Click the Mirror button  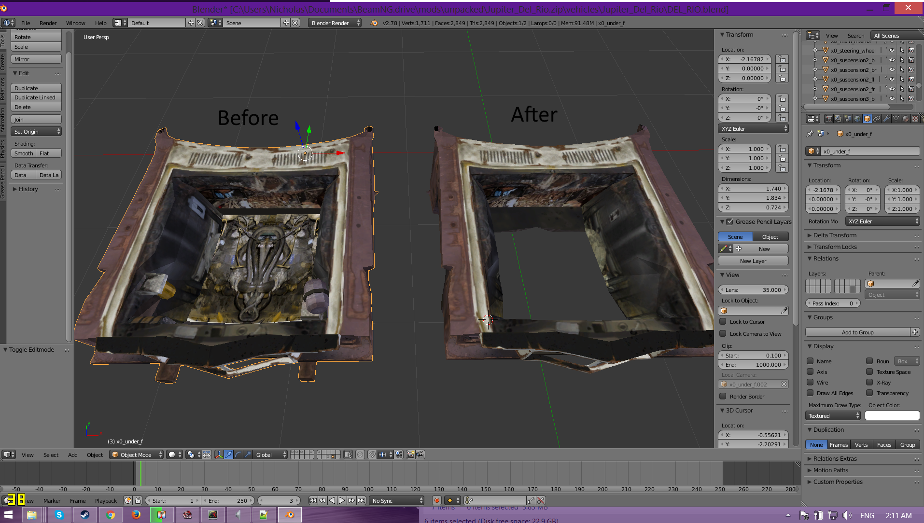36,59
